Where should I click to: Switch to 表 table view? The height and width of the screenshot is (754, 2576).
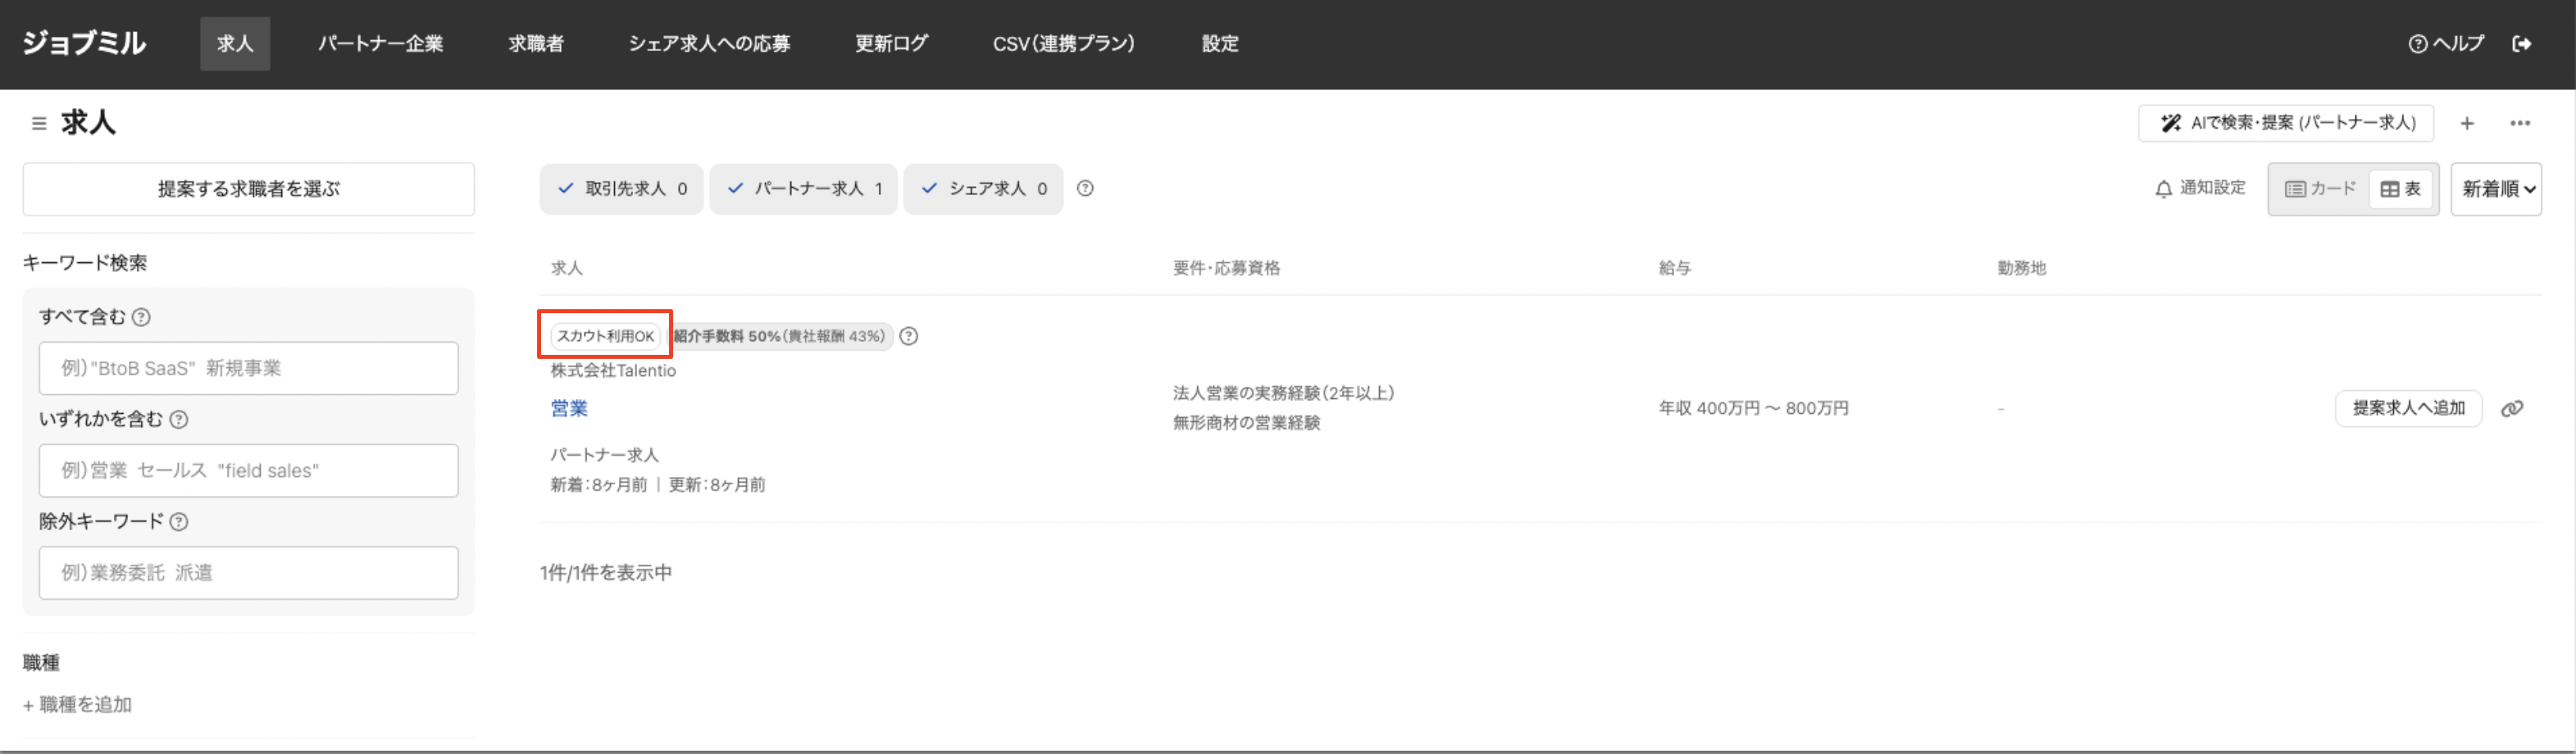tap(2401, 189)
